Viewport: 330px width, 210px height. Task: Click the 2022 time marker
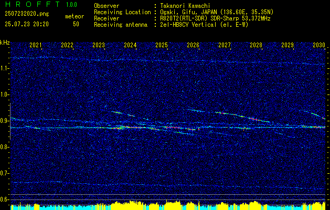tap(67, 45)
